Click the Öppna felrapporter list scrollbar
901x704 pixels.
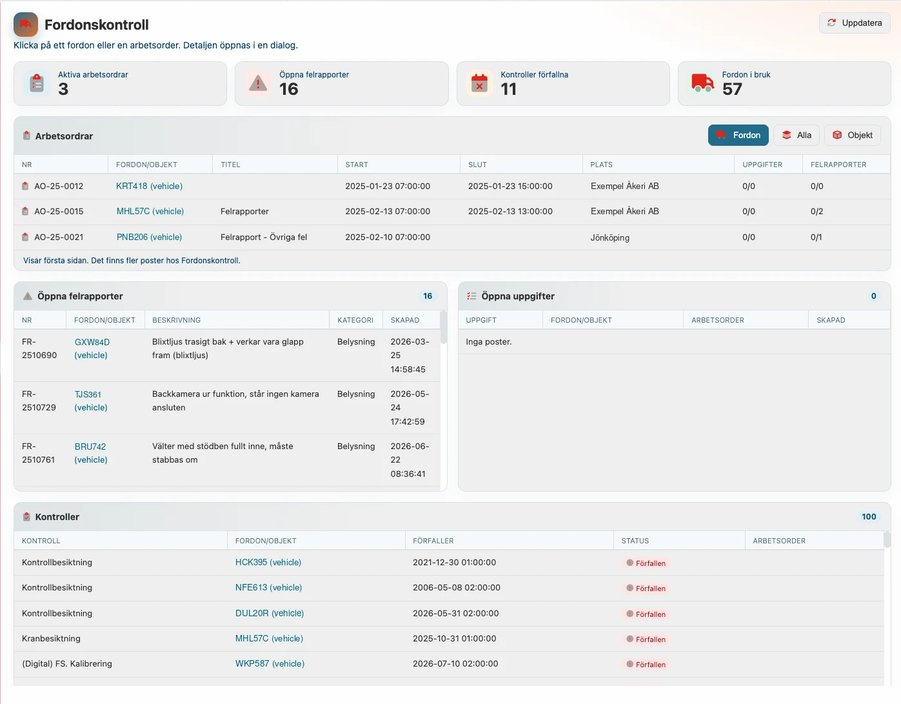(443, 328)
